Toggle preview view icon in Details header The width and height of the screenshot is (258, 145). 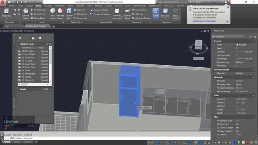[x=47, y=89]
